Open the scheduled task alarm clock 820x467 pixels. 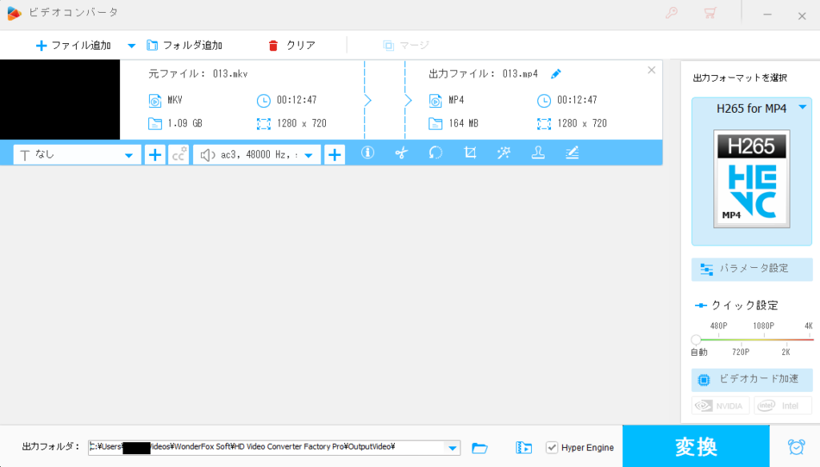(x=796, y=447)
